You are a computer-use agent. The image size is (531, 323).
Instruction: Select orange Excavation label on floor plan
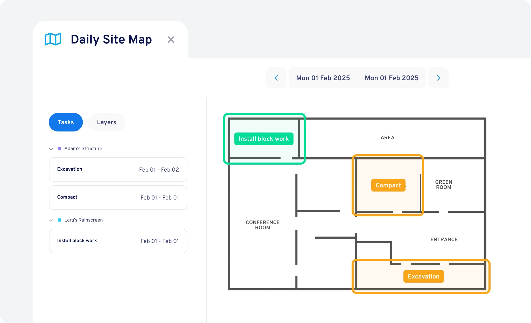(x=423, y=276)
